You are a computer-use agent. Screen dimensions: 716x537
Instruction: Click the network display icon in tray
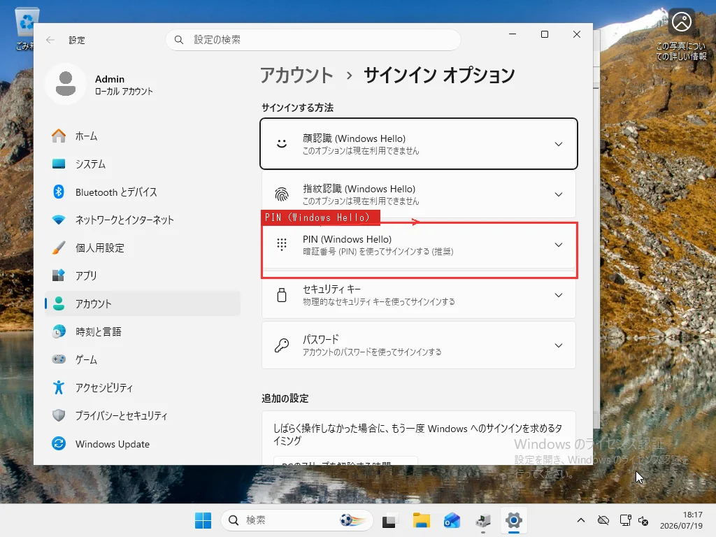tap(625, 520)
